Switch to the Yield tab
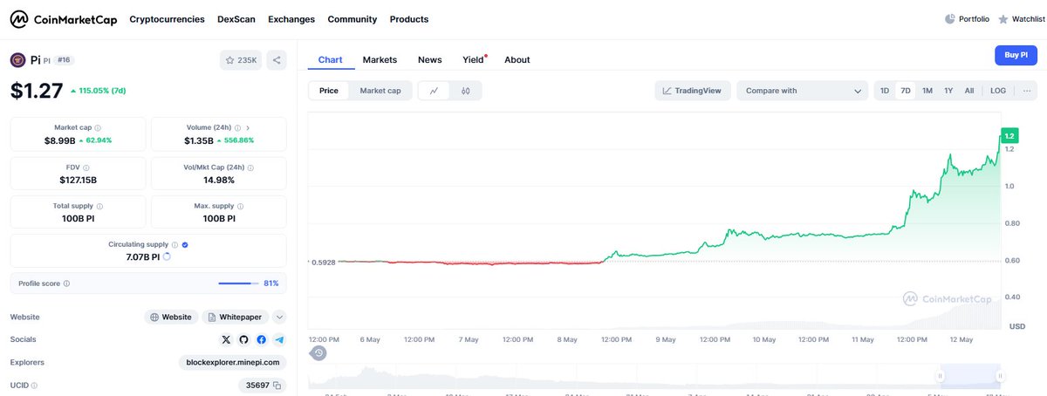This screenshot has width=1047, height=396. 473,59
